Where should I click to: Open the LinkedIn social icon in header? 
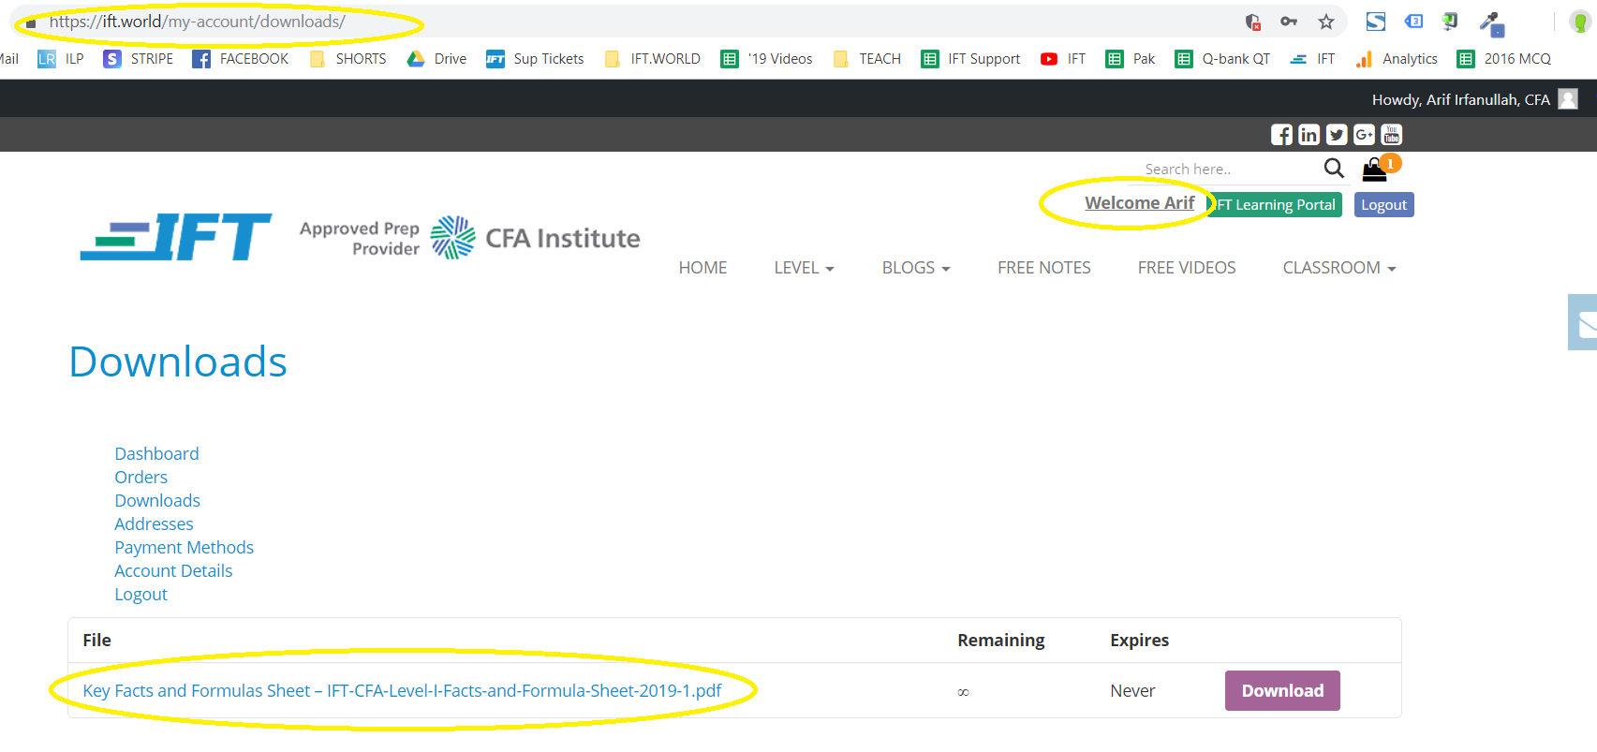[1309, 135]
